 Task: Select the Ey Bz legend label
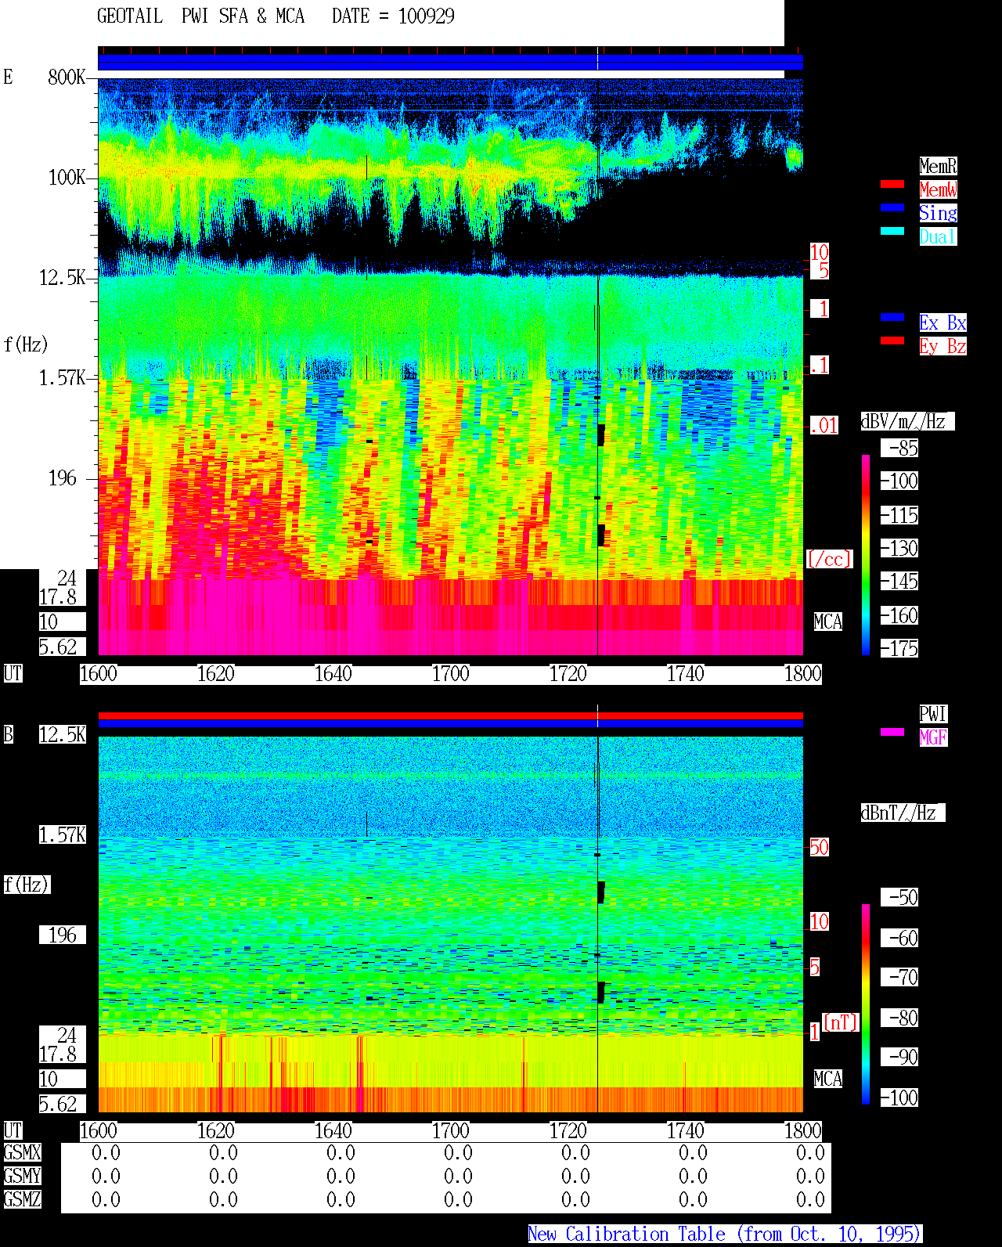[x=943, y=346]
